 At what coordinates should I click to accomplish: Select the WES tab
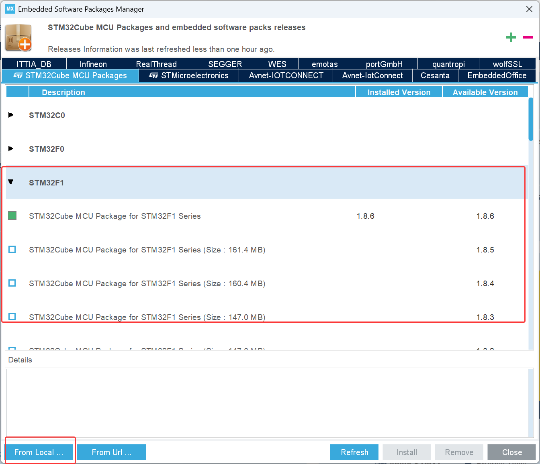(277, 64)
